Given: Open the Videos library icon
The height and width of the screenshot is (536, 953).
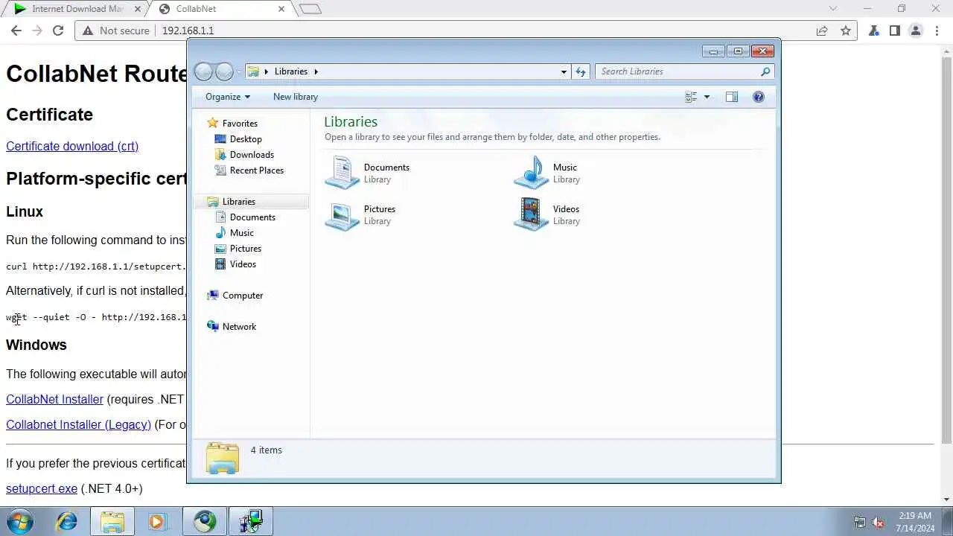Looking at the screenshot, I should [x=531, y=214].
